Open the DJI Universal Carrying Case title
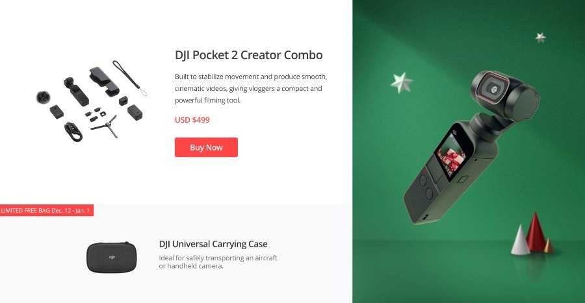The height and width of the screenshot is (303, 585). [x=213, y=244]
